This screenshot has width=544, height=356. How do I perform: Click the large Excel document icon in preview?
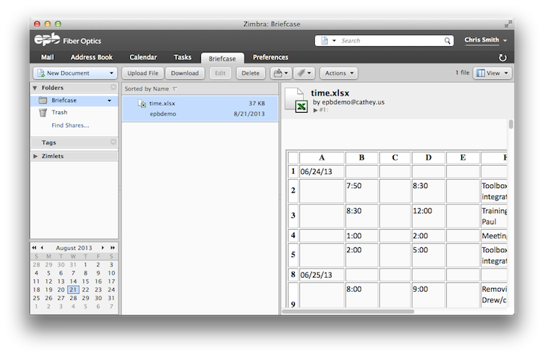pos(296,100)
